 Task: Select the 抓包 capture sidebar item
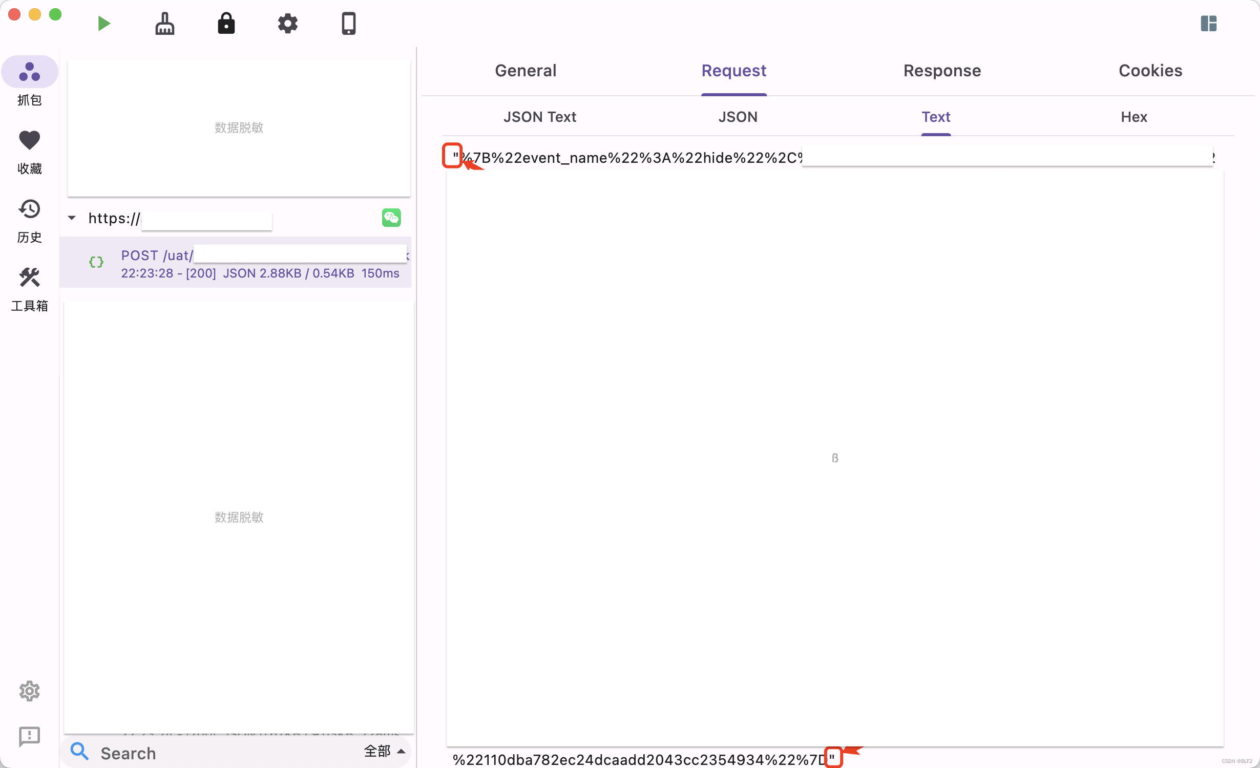[30, 82]
